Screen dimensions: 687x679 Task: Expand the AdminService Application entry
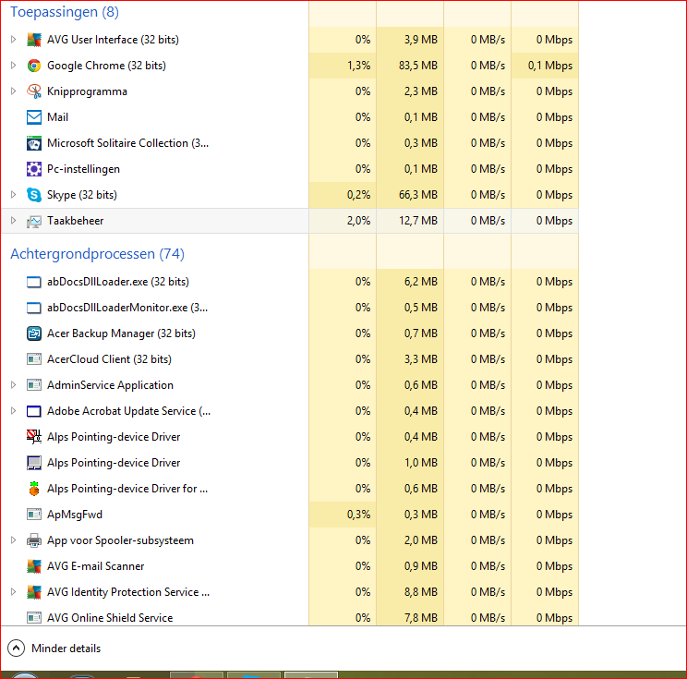click(13, 385)
